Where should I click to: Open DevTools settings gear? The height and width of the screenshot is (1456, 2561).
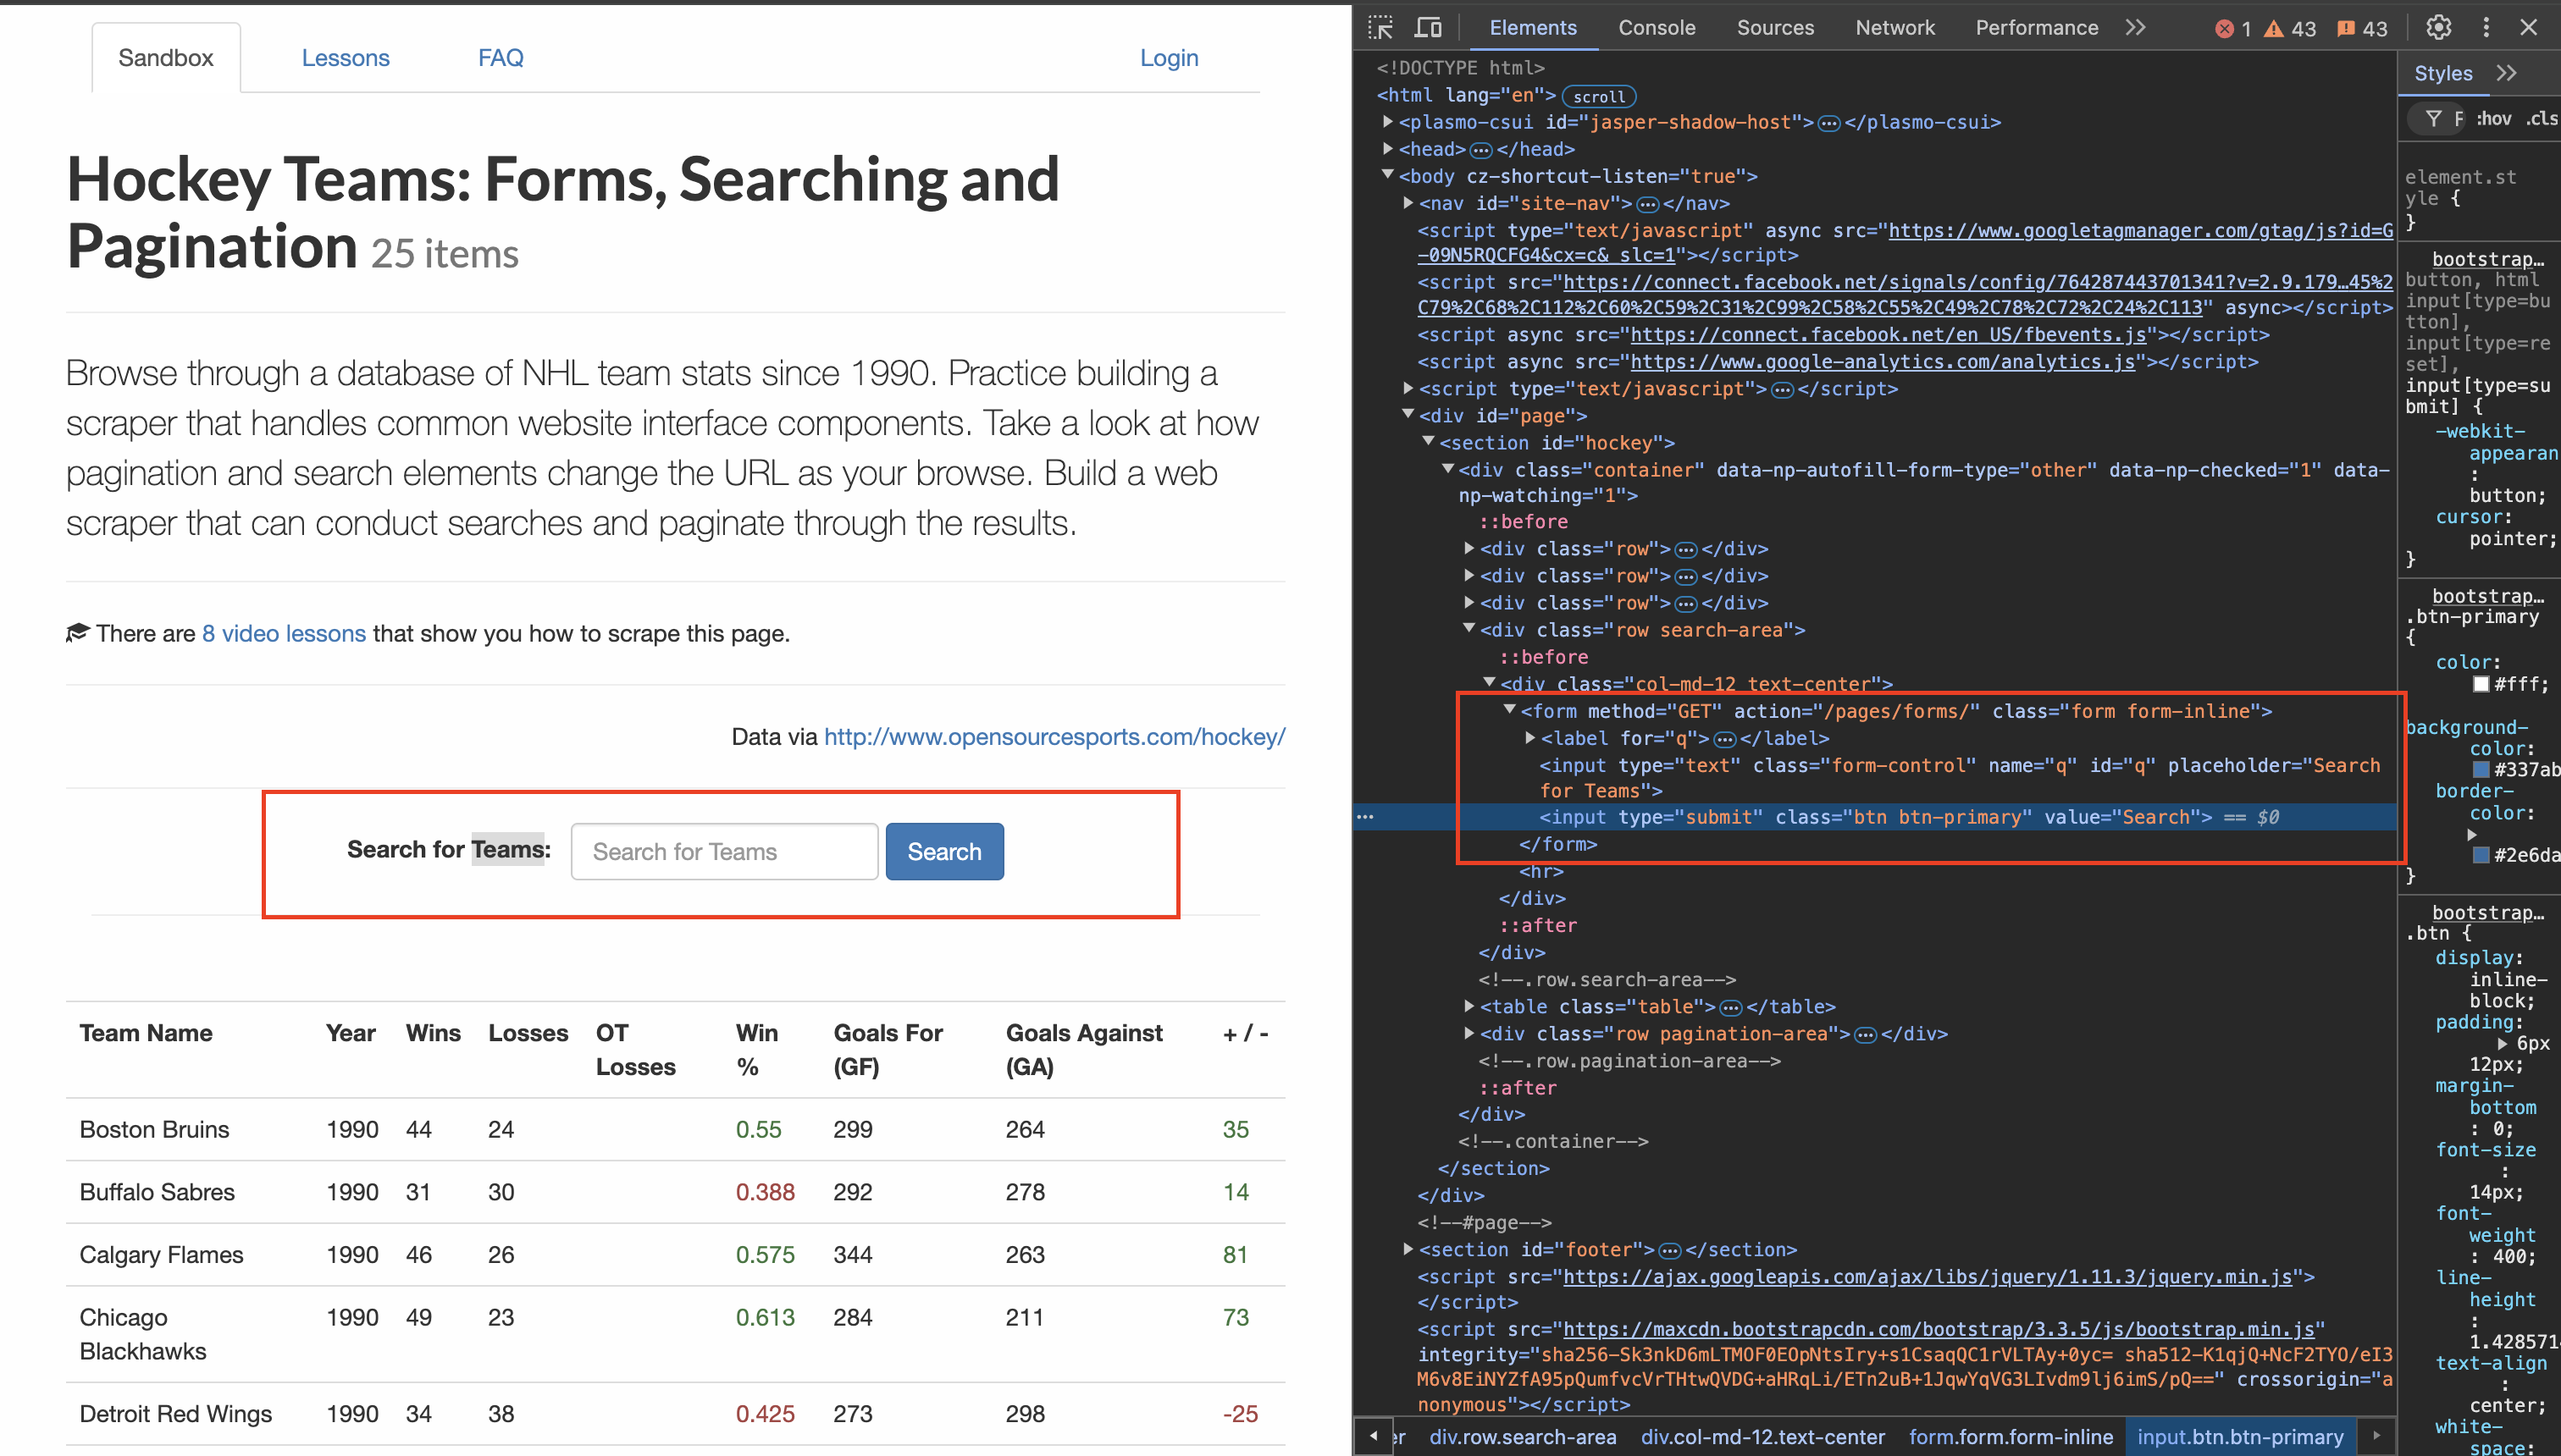click(x=2438, y=27)
